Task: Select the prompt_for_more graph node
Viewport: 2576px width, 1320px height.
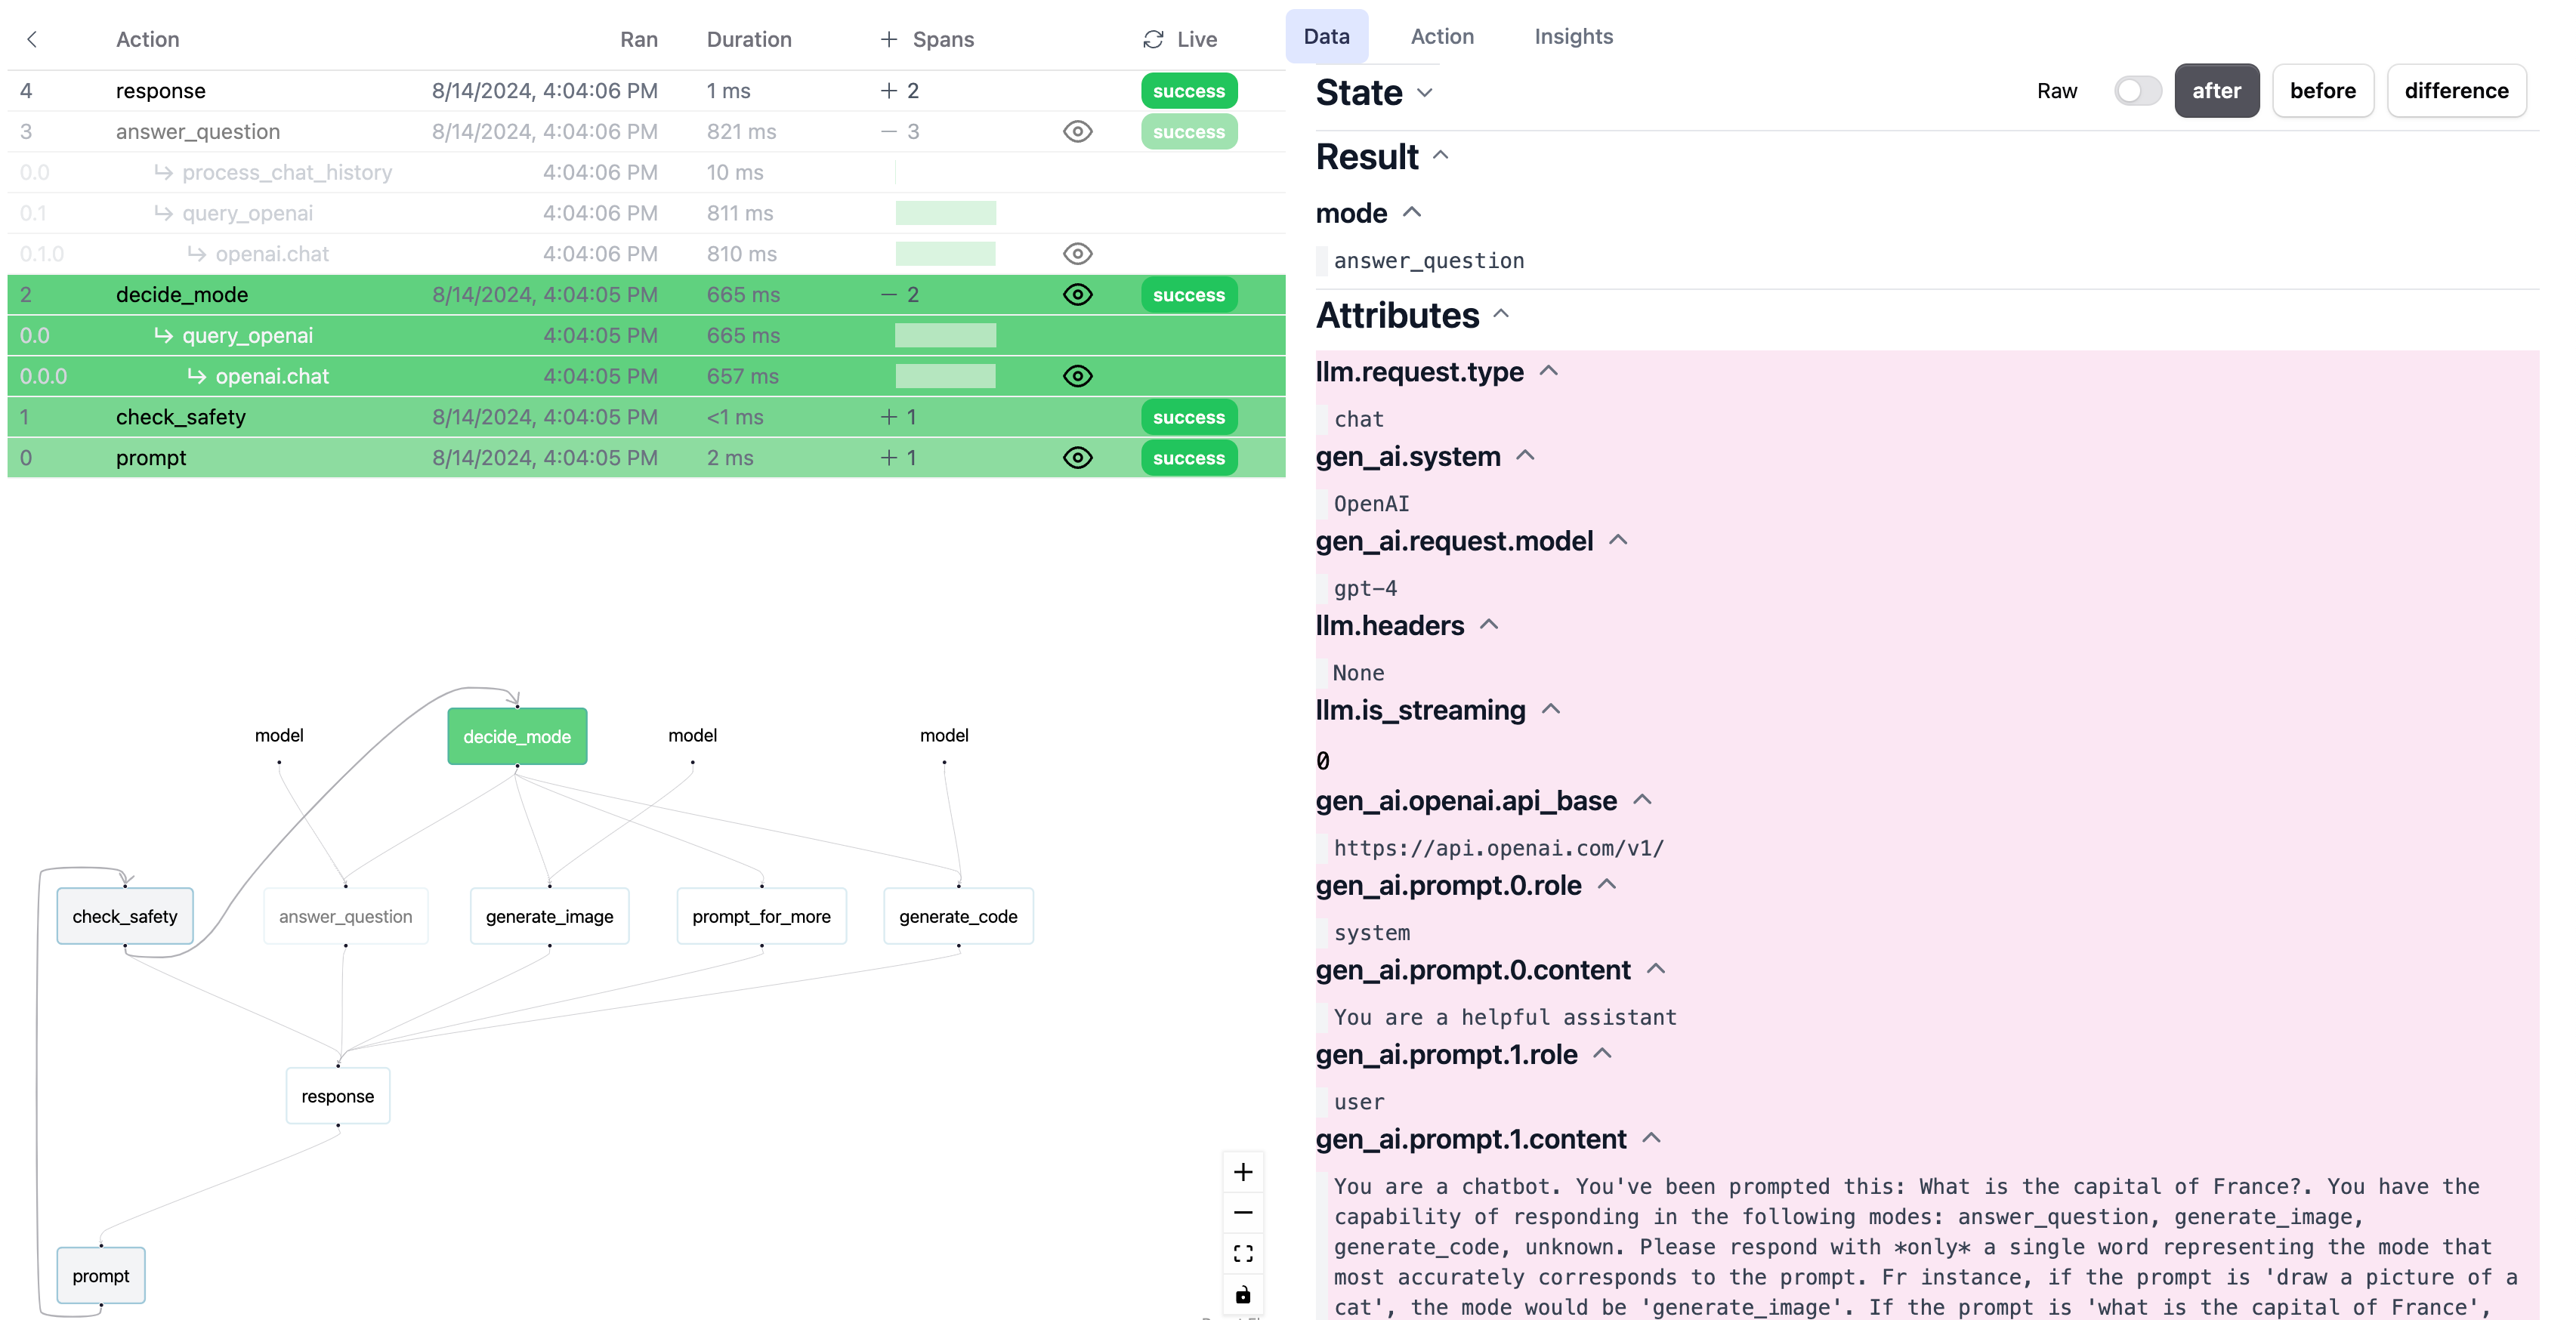Action: pyautogui.click(x=761, y=917)
